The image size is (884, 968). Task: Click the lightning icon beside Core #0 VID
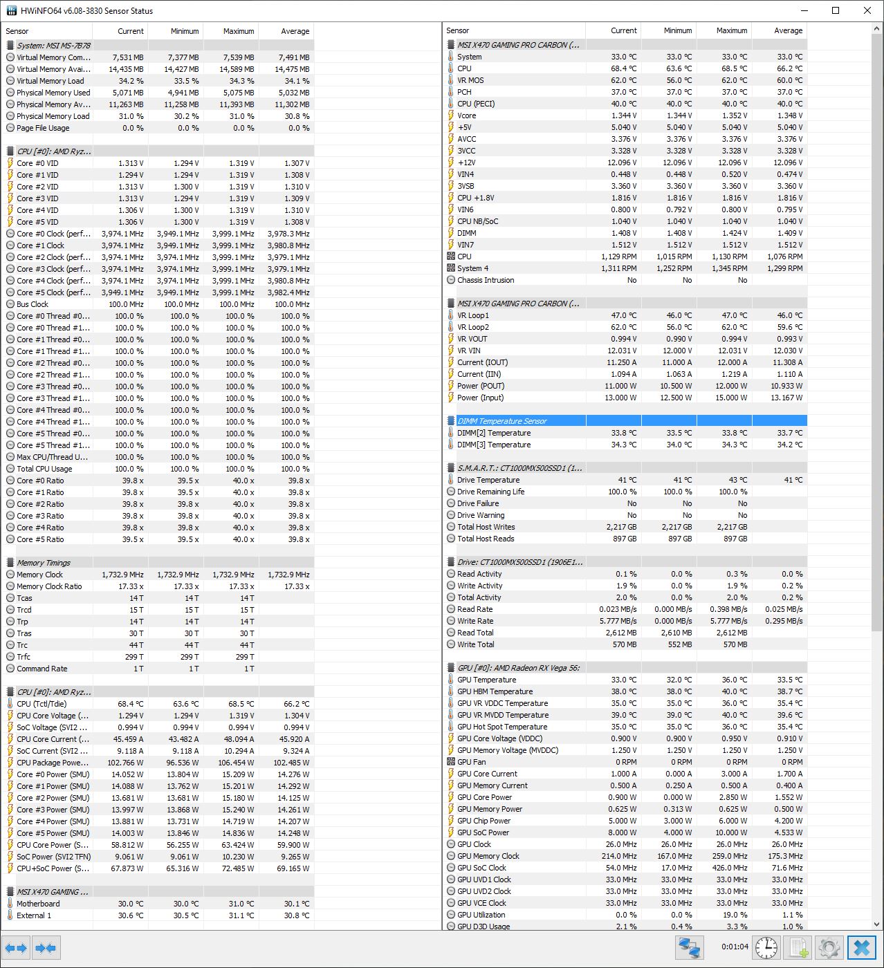coord(10,163)
